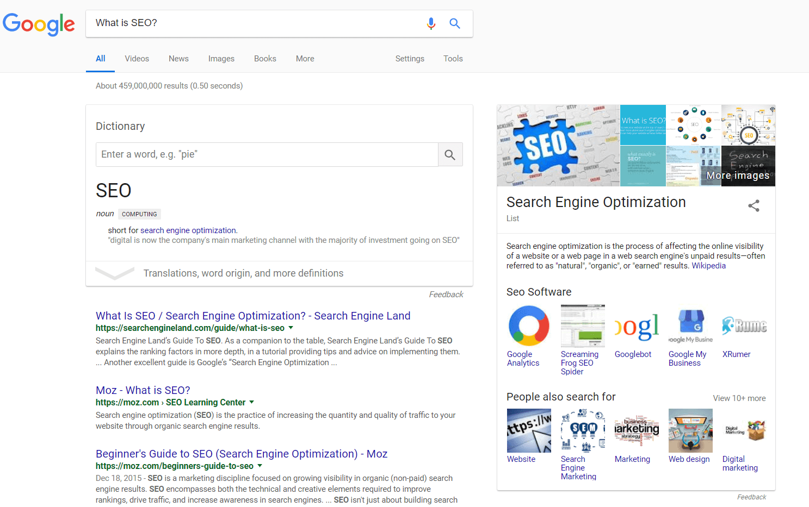This screenshot has width=809, height=507.
Task: Open the Wikipedia link in knowledge panel
Action: click(x=709, y=266)
